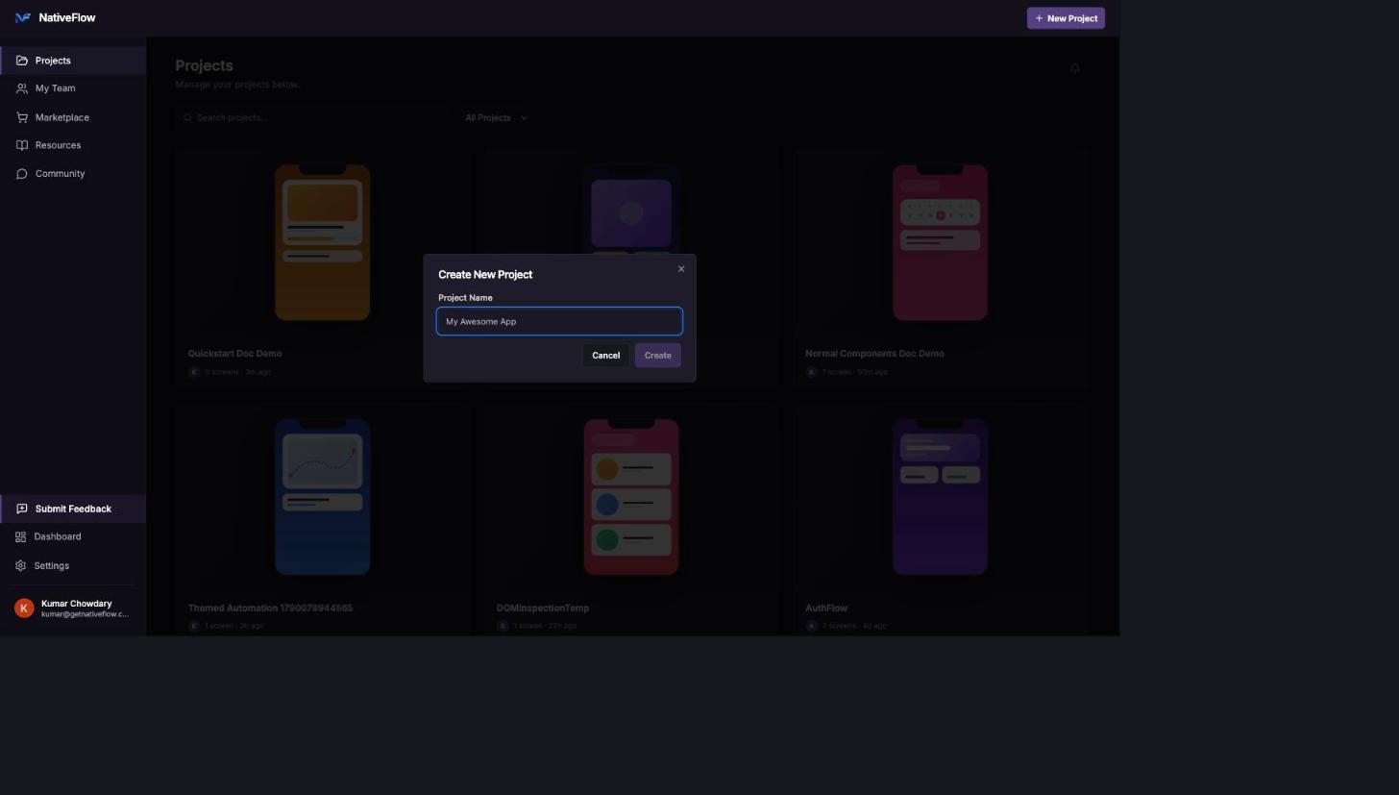Open the Settings page
Image resolution: width=1399 pixels, height=795 pixels.
73,565
